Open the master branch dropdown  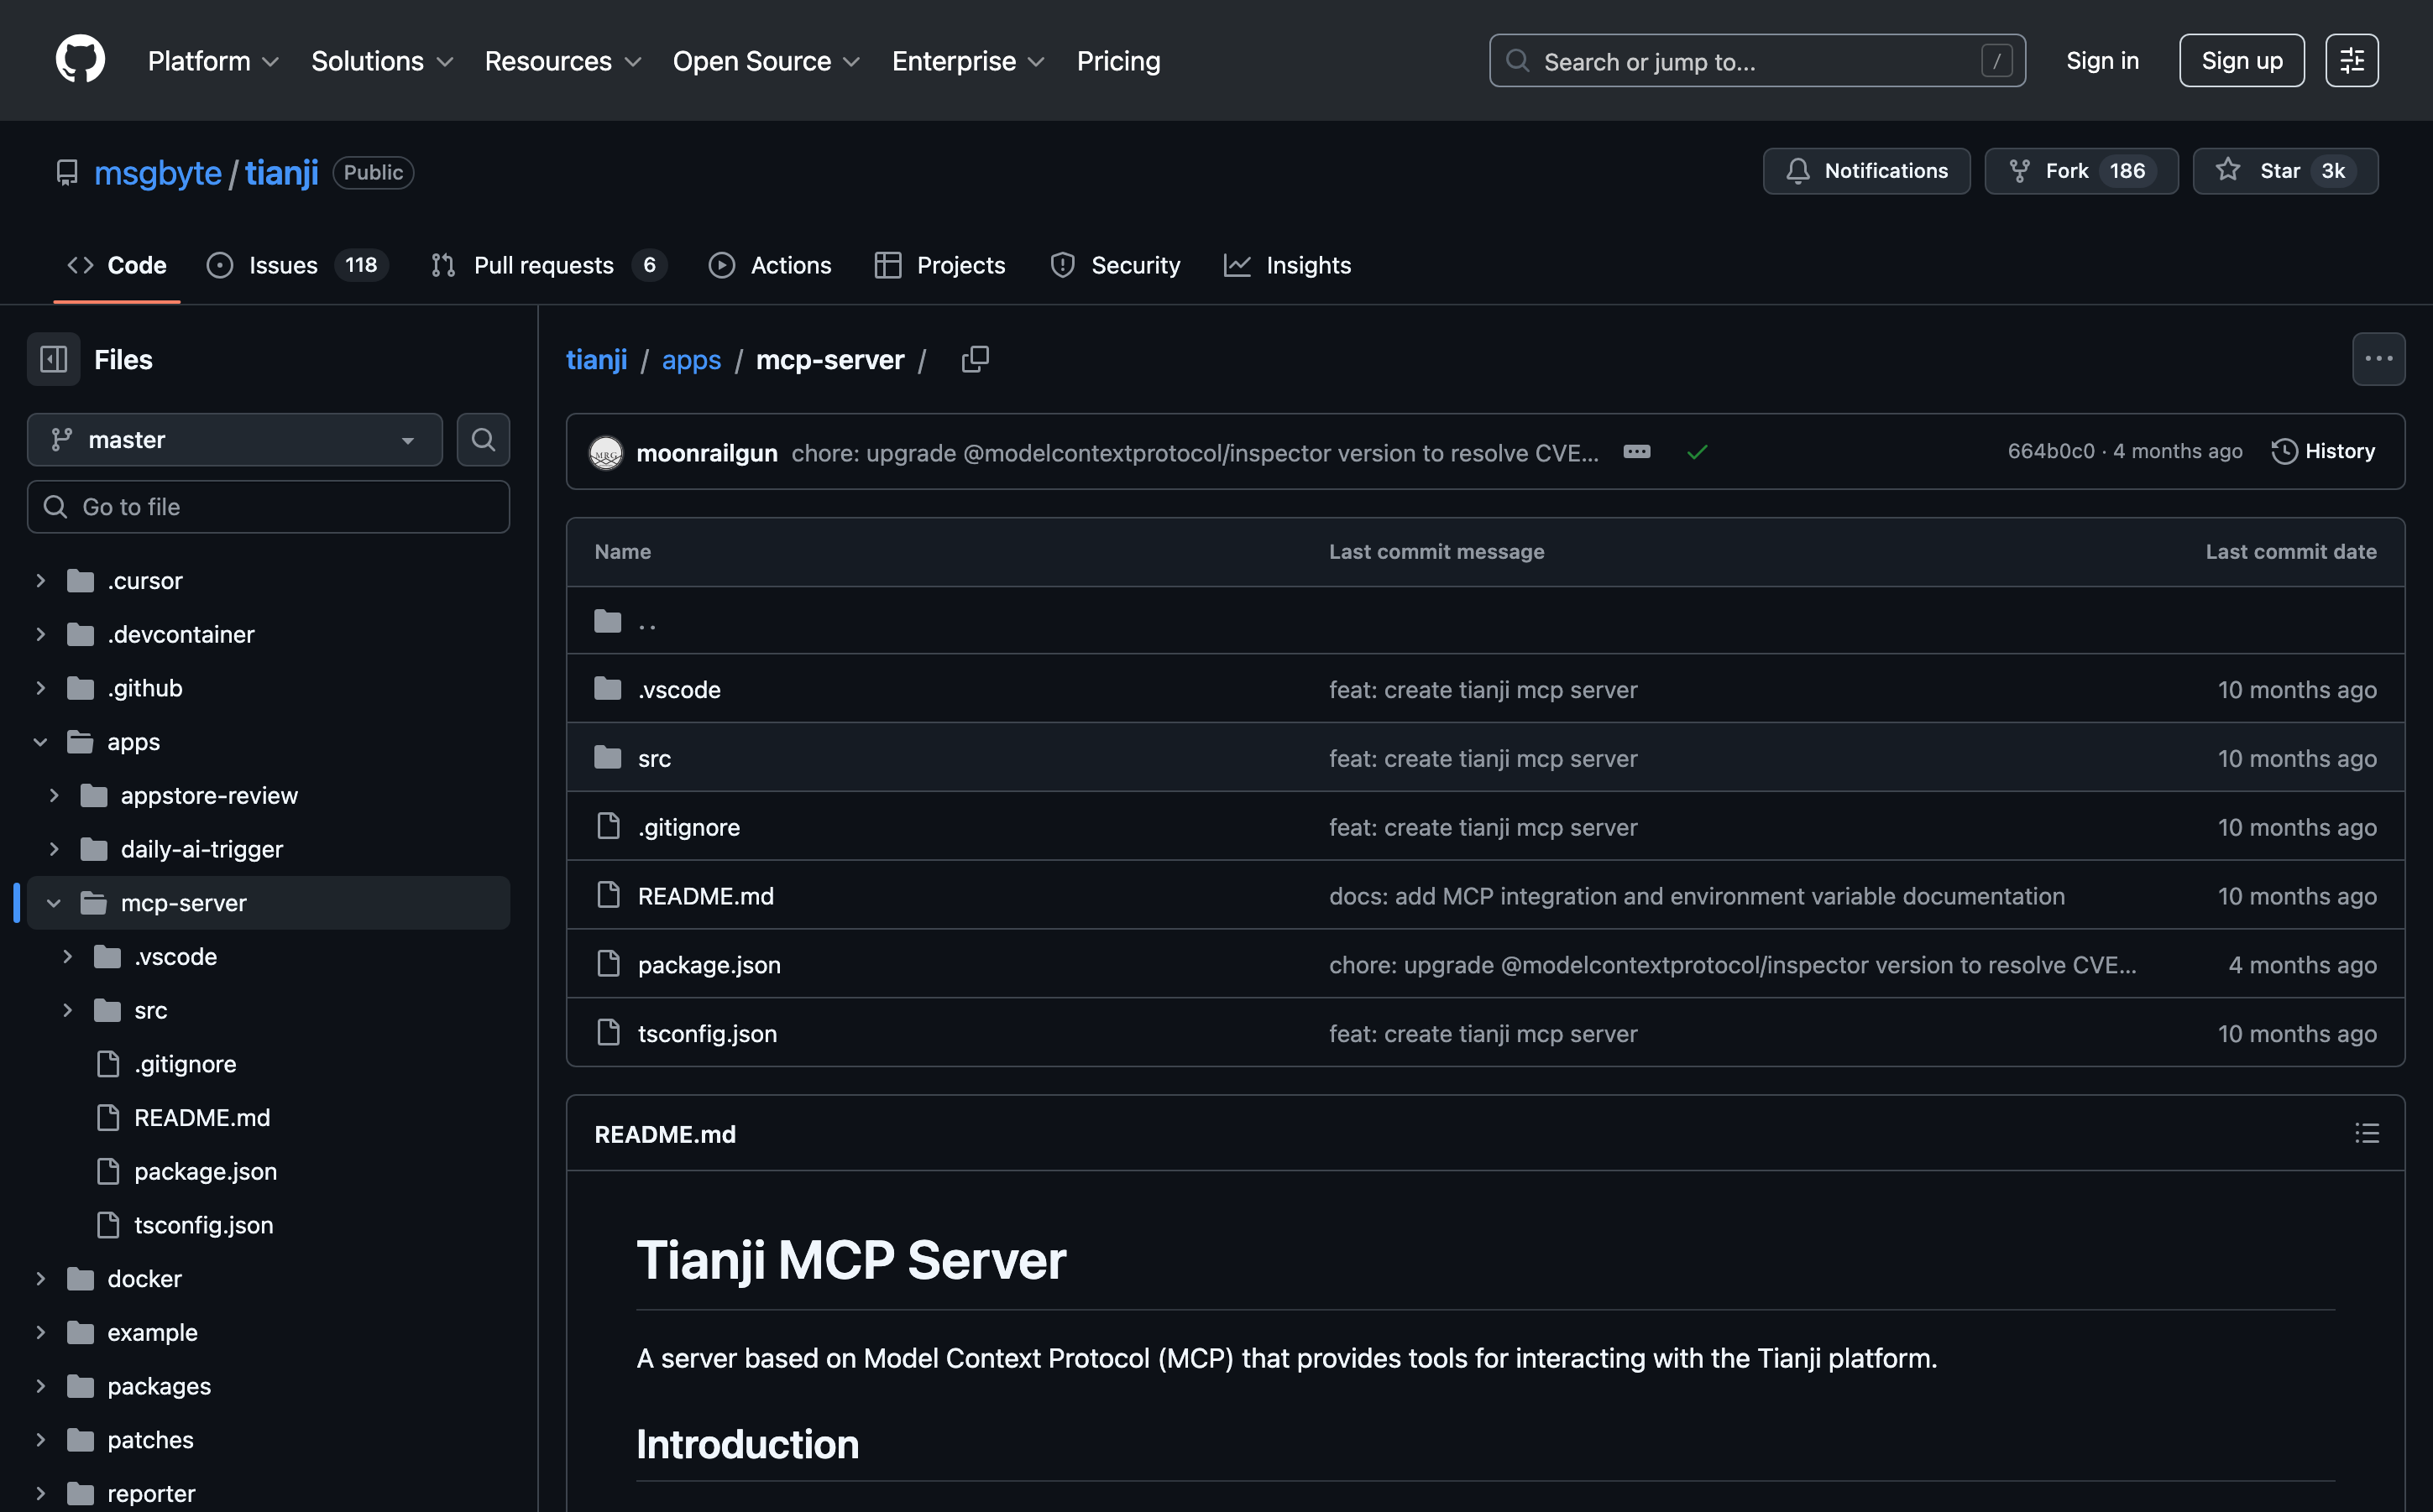click(x=235, y=440)
